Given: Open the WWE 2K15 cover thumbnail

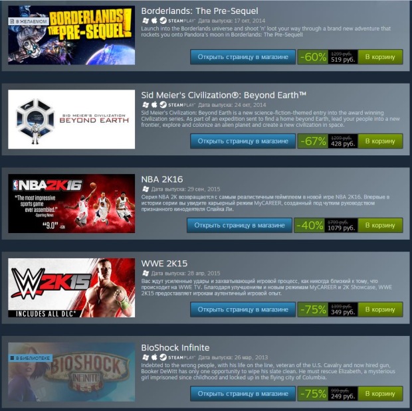Looking at the screenshot, I should point(72,288).
